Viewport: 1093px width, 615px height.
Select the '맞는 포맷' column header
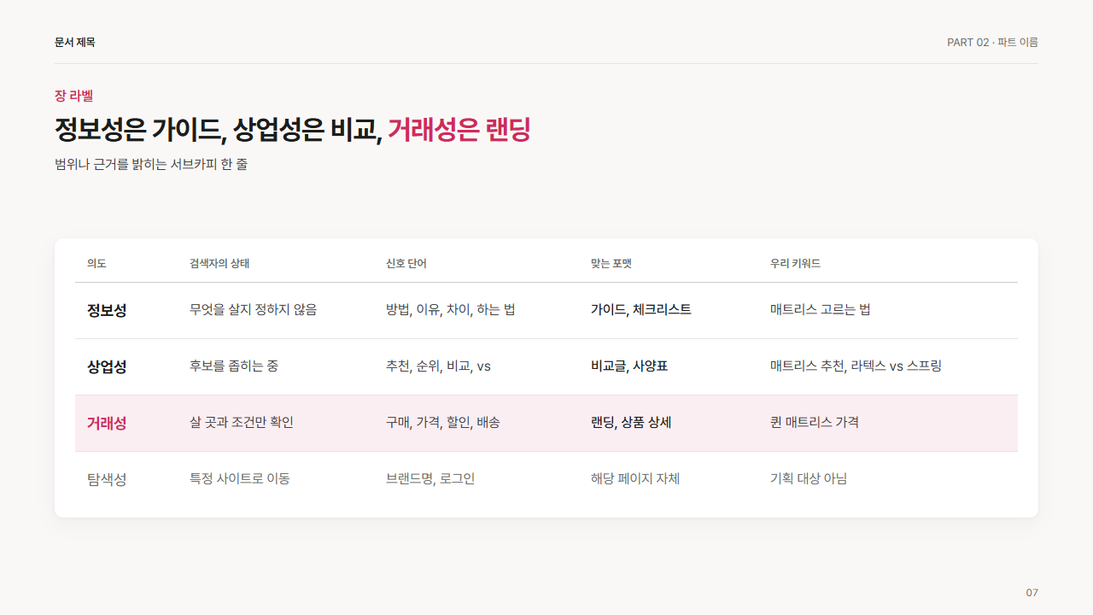(x=611, y=264)
